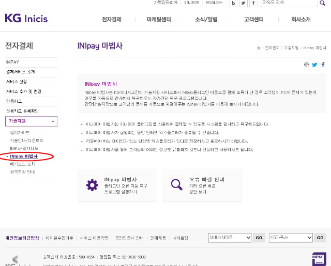Switch to the ENGLISH site
This screenshot has height=266, width=331.
point(214,3)
